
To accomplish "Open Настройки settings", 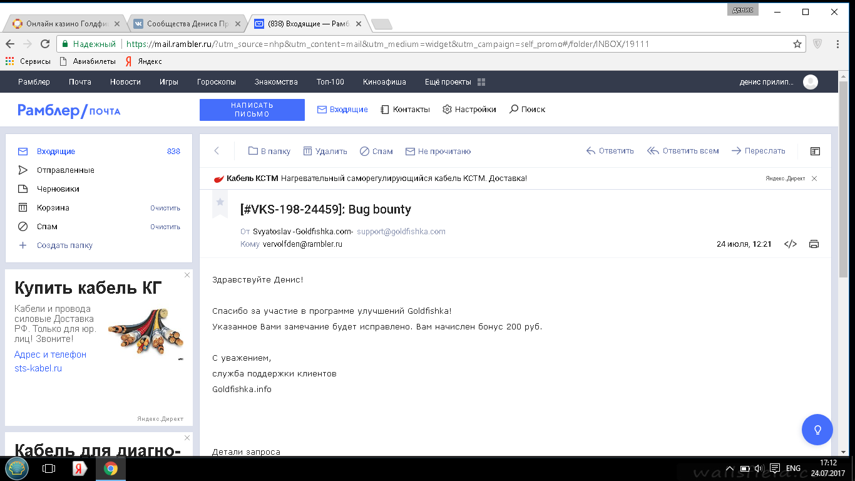I will [x=469, y=110].
